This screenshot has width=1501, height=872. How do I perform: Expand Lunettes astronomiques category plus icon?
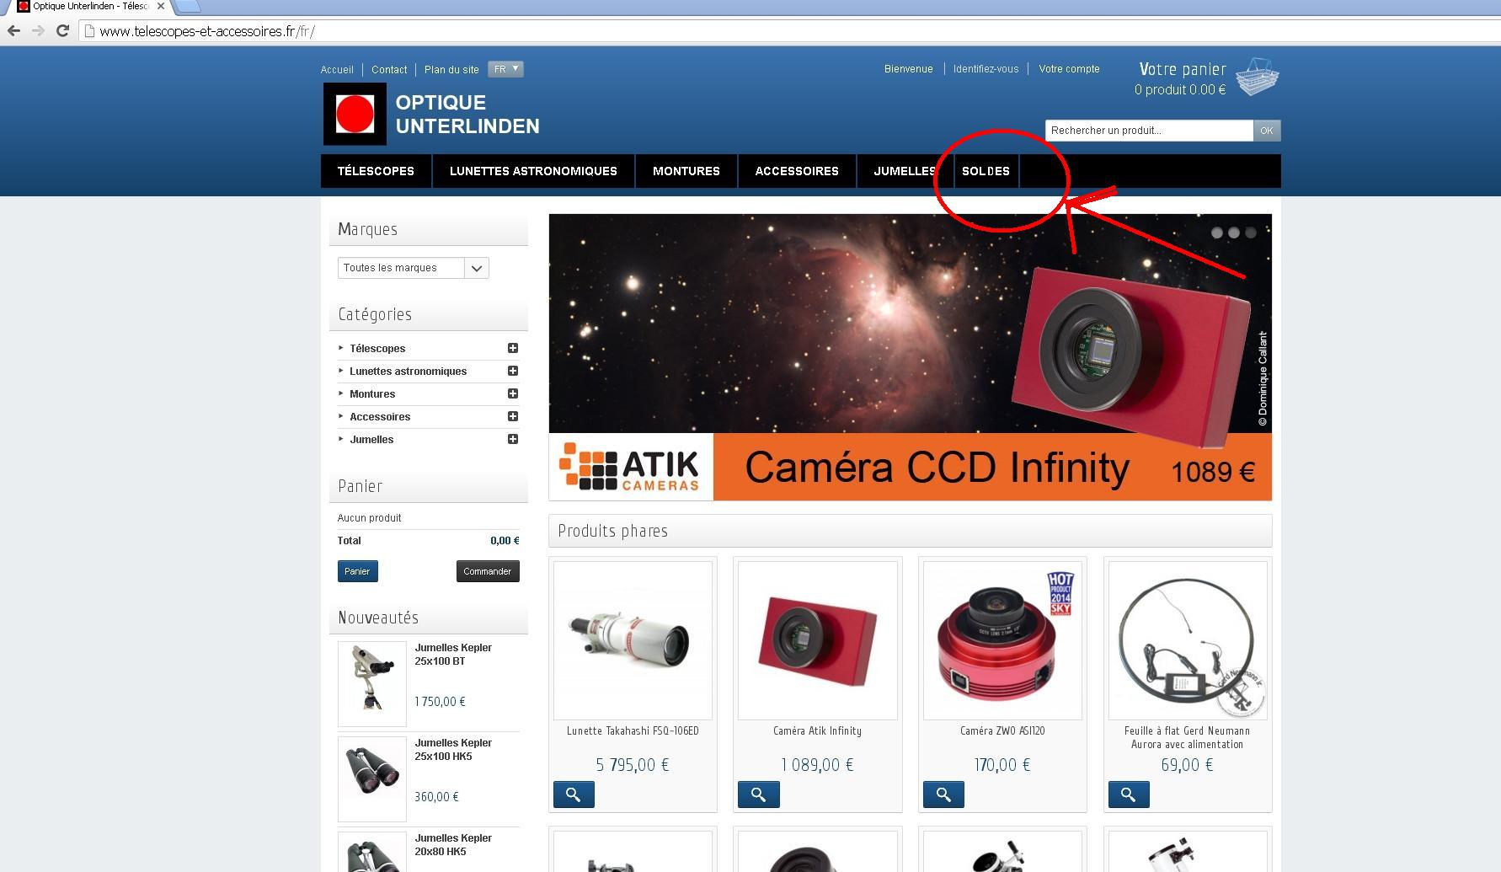point(512,371)
